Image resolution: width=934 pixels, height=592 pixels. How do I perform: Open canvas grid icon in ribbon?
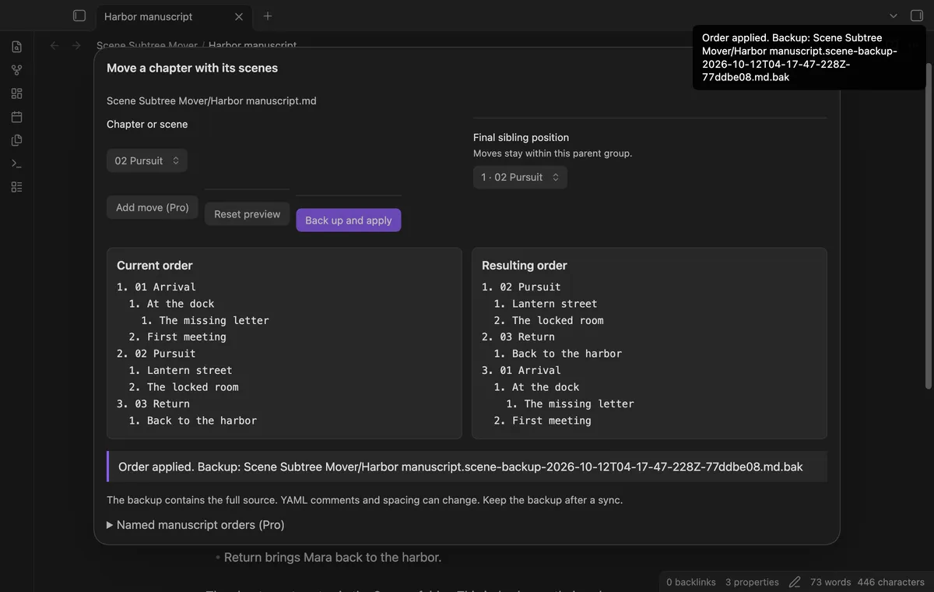(16, 93)
